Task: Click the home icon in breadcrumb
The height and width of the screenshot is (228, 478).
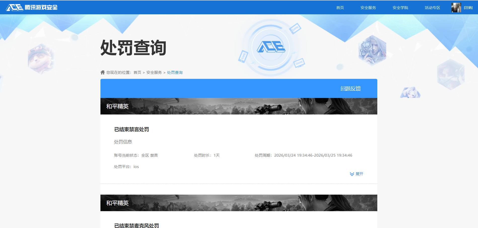Action: [102, 72]
